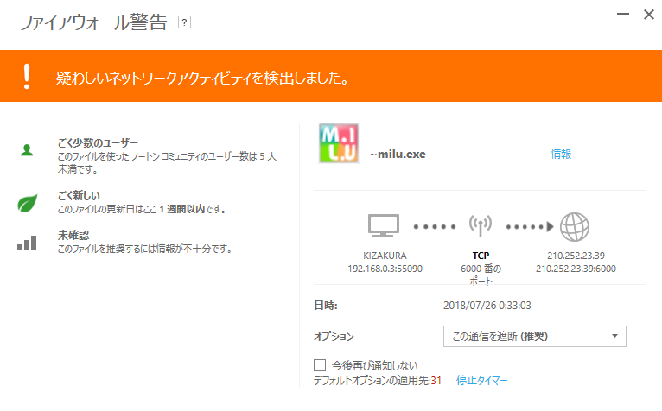This screenshot has height=411, width=662.
Task: Click the 未確認 heading
Action: [73, 235]
